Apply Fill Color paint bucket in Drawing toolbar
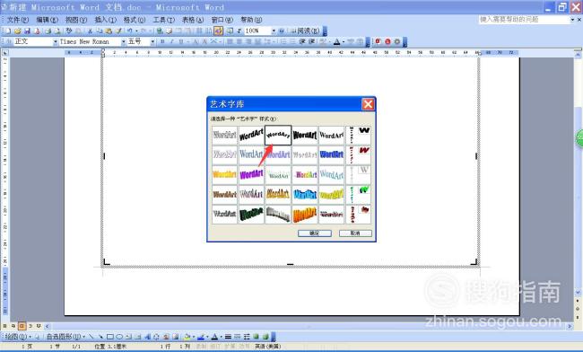 pyautogui.click(x=187, y=337)
